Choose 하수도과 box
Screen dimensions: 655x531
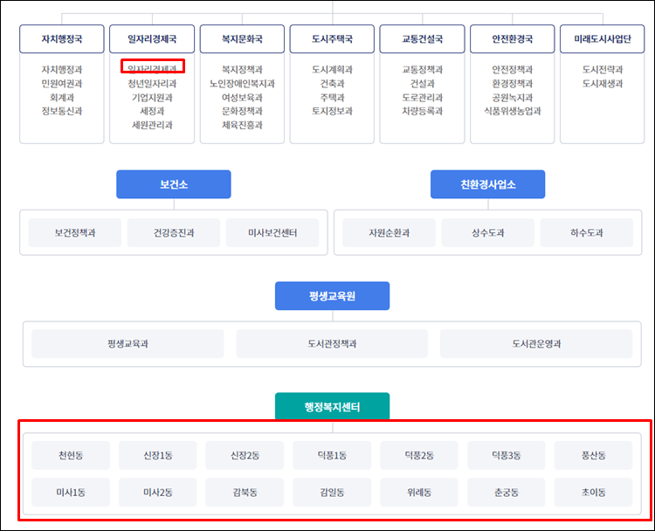(587, 232)
